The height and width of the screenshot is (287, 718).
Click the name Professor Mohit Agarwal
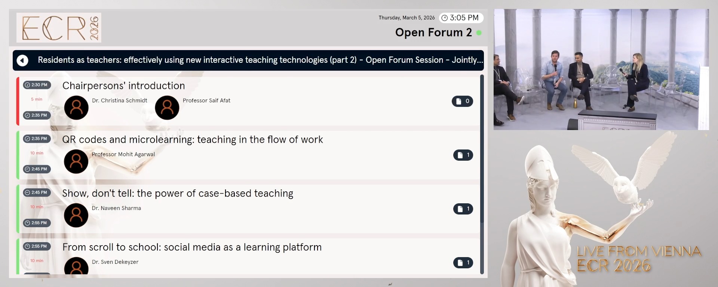tap(123, 154)
